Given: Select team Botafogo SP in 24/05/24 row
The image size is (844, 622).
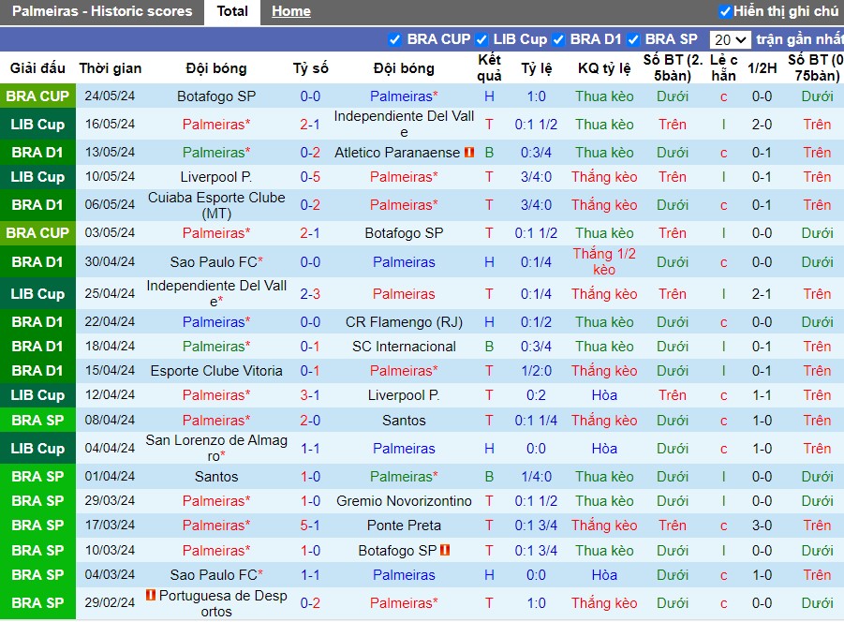Looking at the screenshot, I should pos(216,96).
